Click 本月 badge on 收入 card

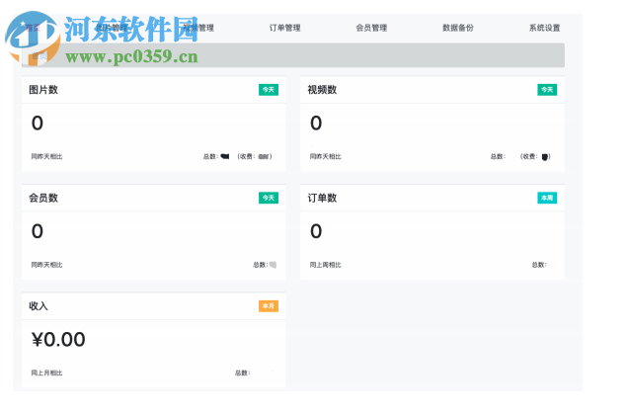pos(269,306)
